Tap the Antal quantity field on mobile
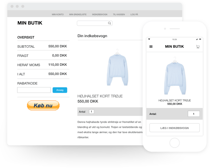 [194, 114]
